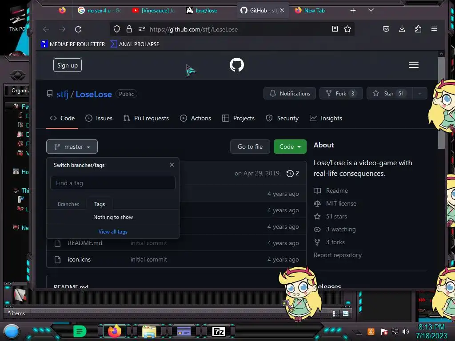Switch to the Vinesauce YouTube tab

point(153,11)
